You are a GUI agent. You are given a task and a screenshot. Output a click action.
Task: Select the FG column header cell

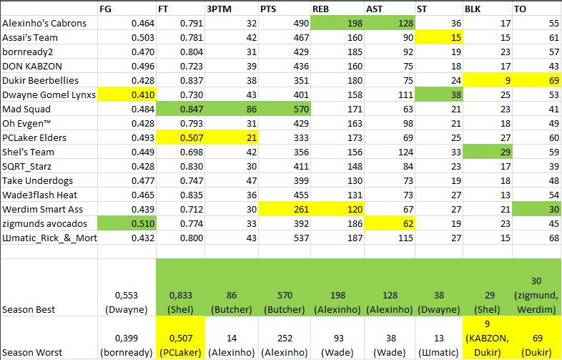coord(127,9)
